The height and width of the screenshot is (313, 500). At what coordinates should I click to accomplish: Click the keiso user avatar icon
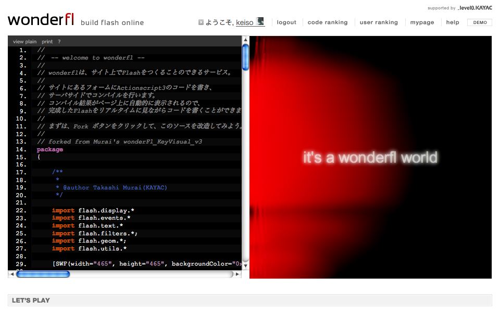pyautogui.click(x=260, y=22)
